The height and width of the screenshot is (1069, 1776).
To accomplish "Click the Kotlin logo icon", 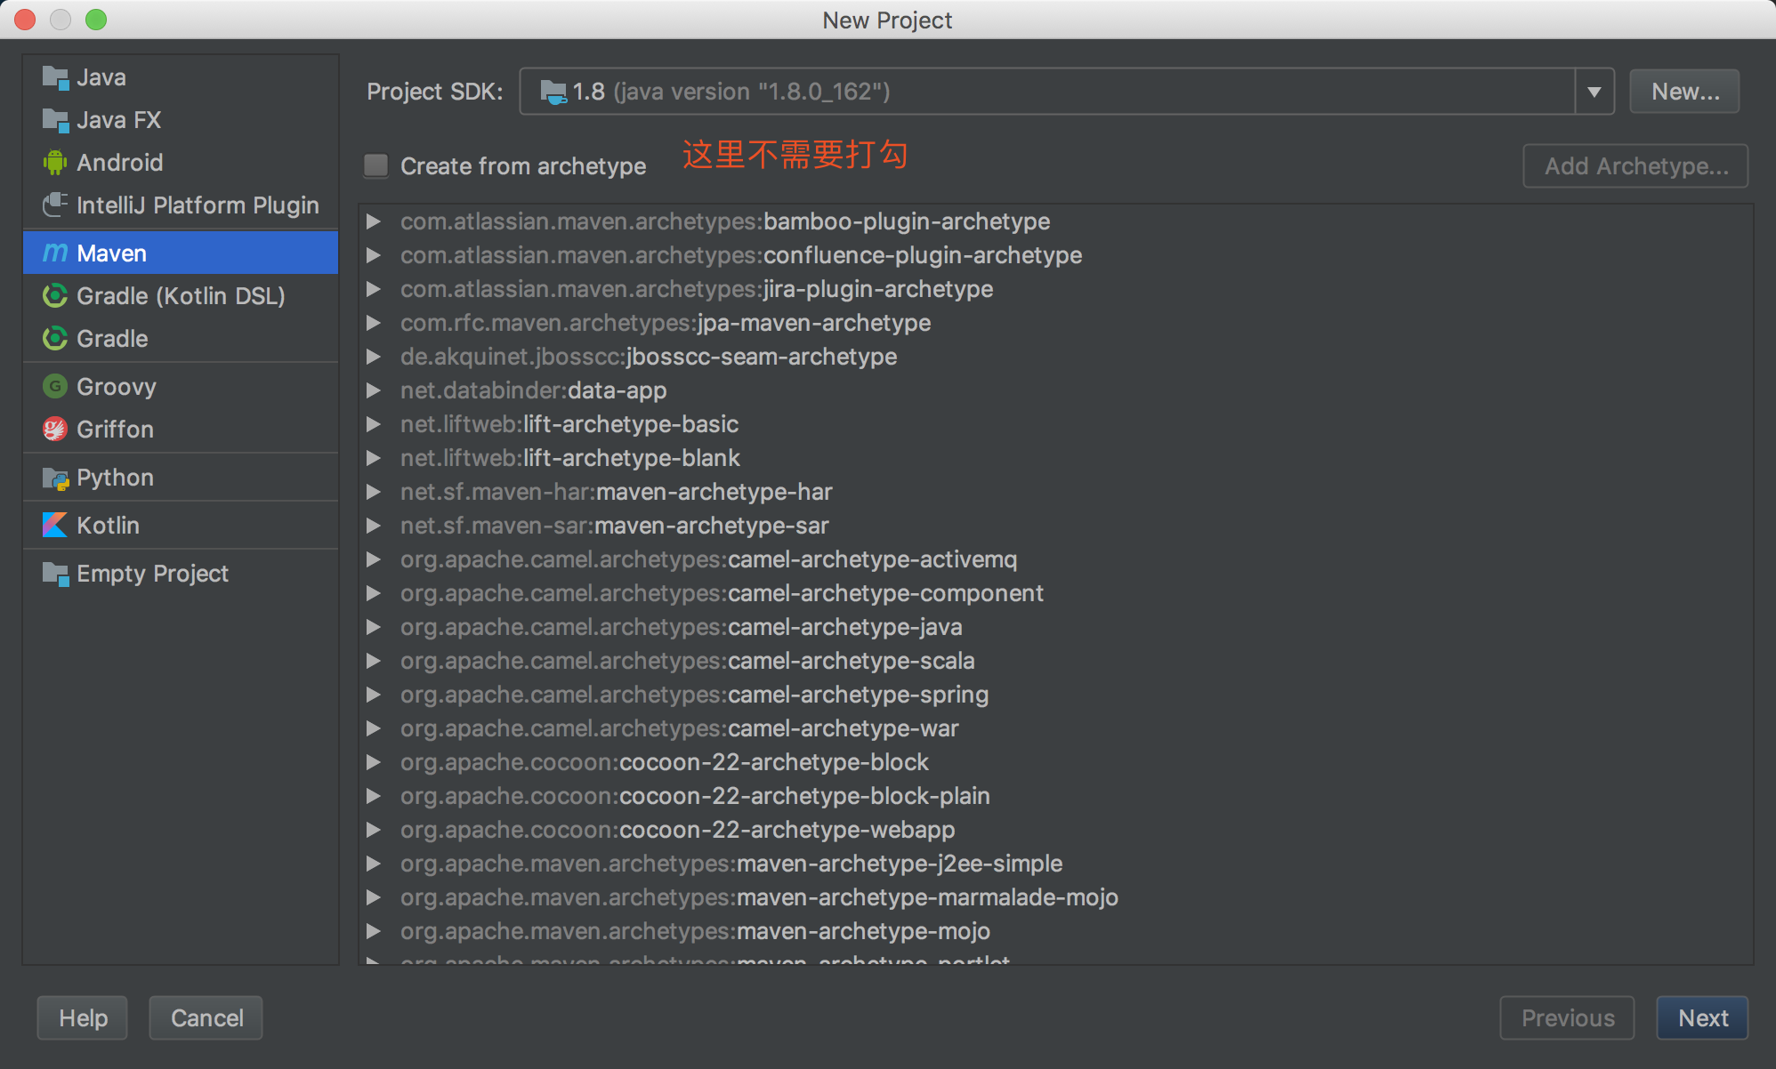I will pos(55,526).
